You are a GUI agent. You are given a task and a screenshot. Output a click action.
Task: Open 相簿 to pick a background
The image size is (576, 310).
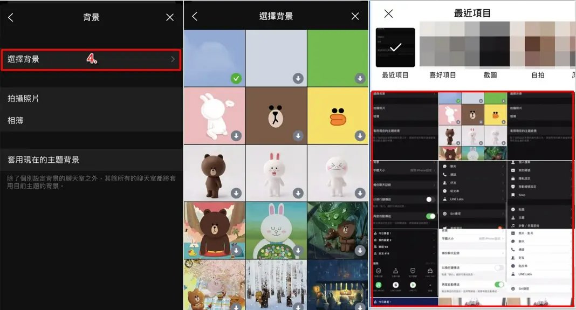point(16,120)
